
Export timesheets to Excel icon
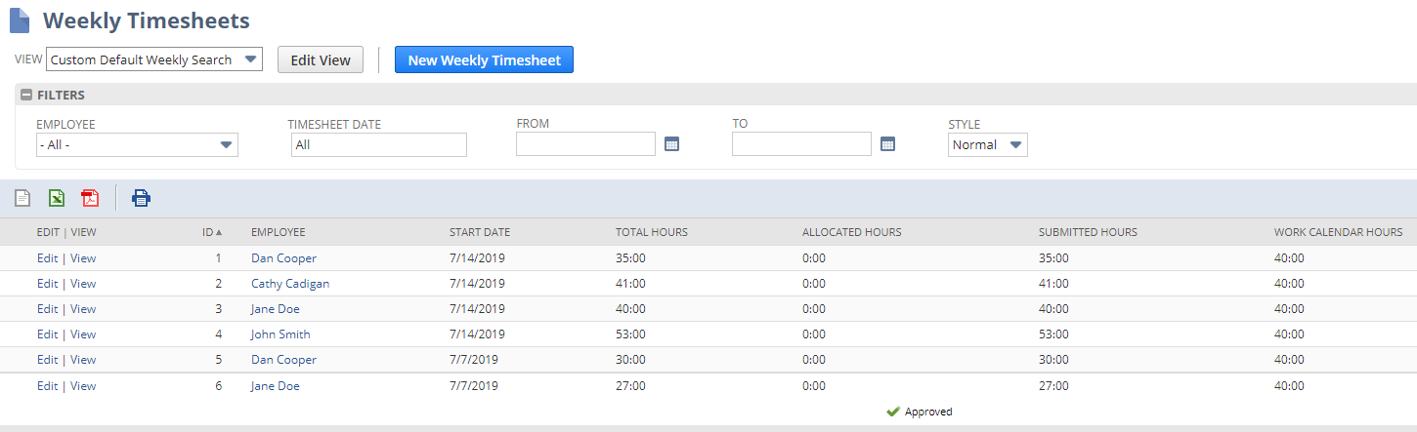click(57, 199)
